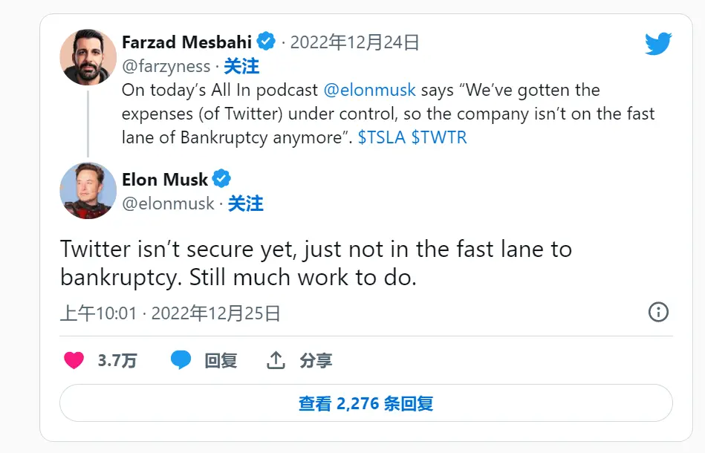
Task: Open the tweet info circle icon
Action: [658, 312]
